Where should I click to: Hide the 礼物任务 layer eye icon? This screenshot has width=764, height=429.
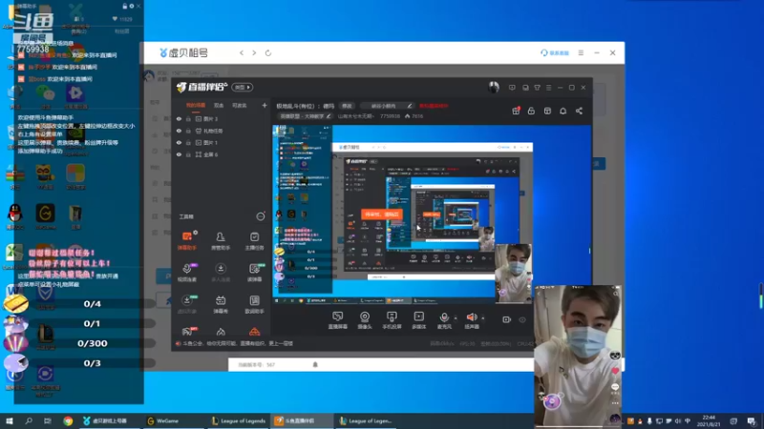[179, 131]
